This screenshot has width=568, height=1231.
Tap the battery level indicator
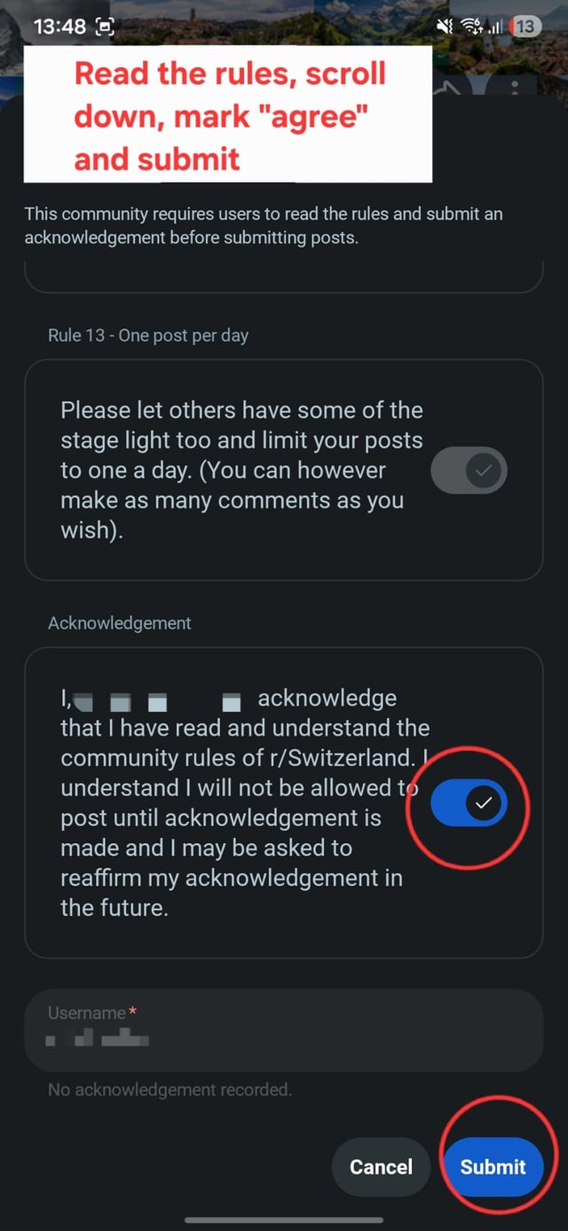click(x=525, y=27)
